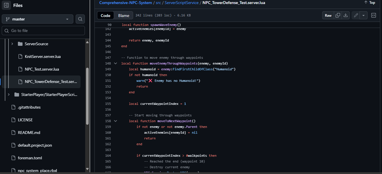Open the Comprehensive-NPC-System breadcrumb link
382x174 pixels.
pos(125,3)
